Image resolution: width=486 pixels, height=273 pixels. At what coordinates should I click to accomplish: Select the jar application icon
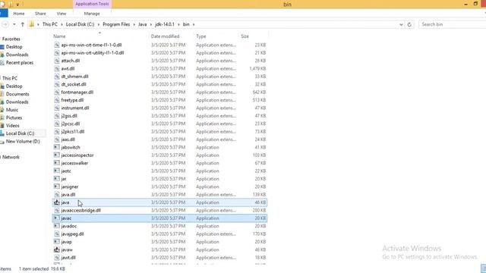57,179
